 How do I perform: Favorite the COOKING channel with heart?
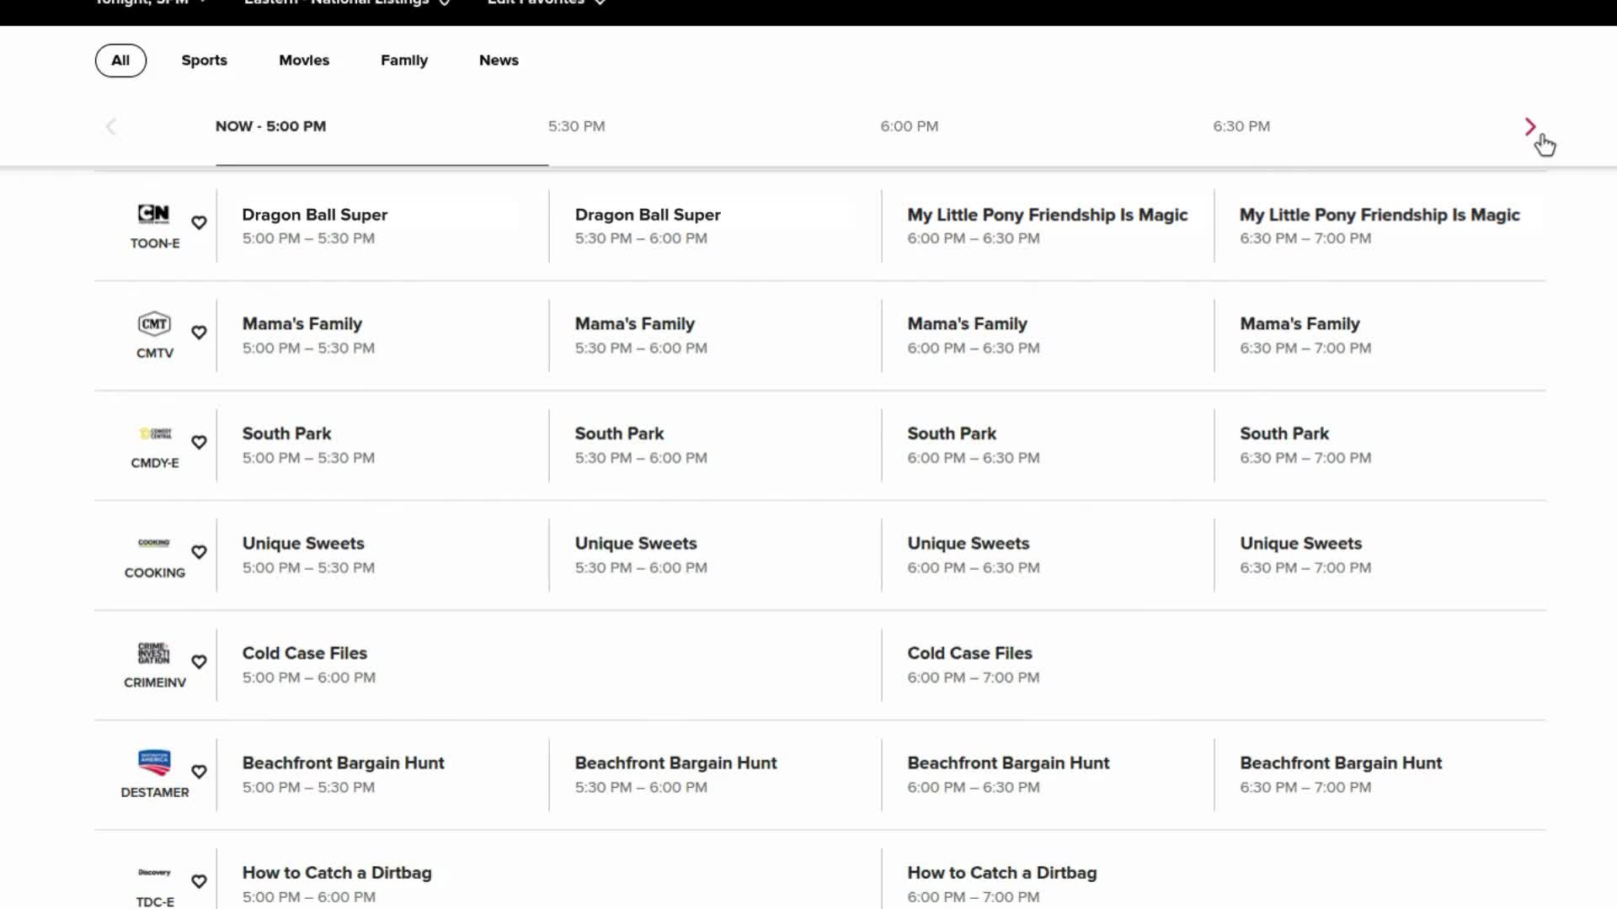[x=199, y=552]
